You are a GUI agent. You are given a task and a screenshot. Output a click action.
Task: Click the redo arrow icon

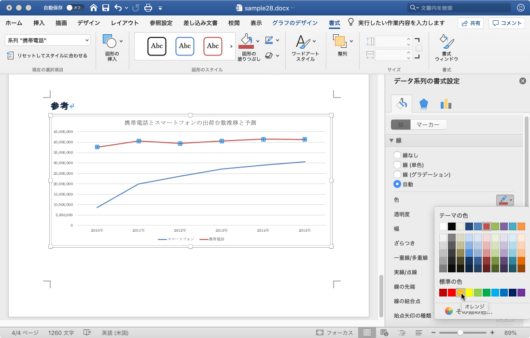click(x=136, y=8)
